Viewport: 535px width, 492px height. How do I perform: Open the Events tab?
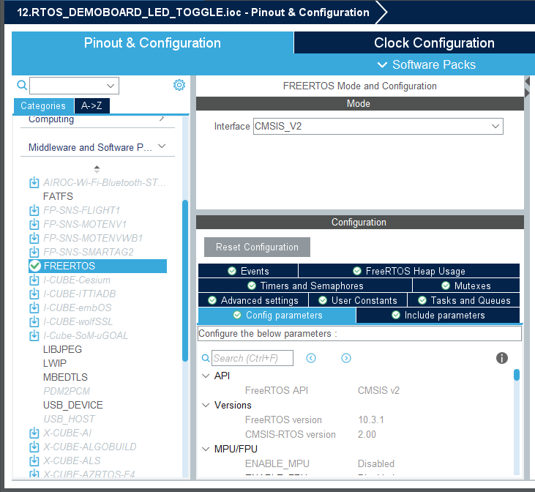coord(248,271)
